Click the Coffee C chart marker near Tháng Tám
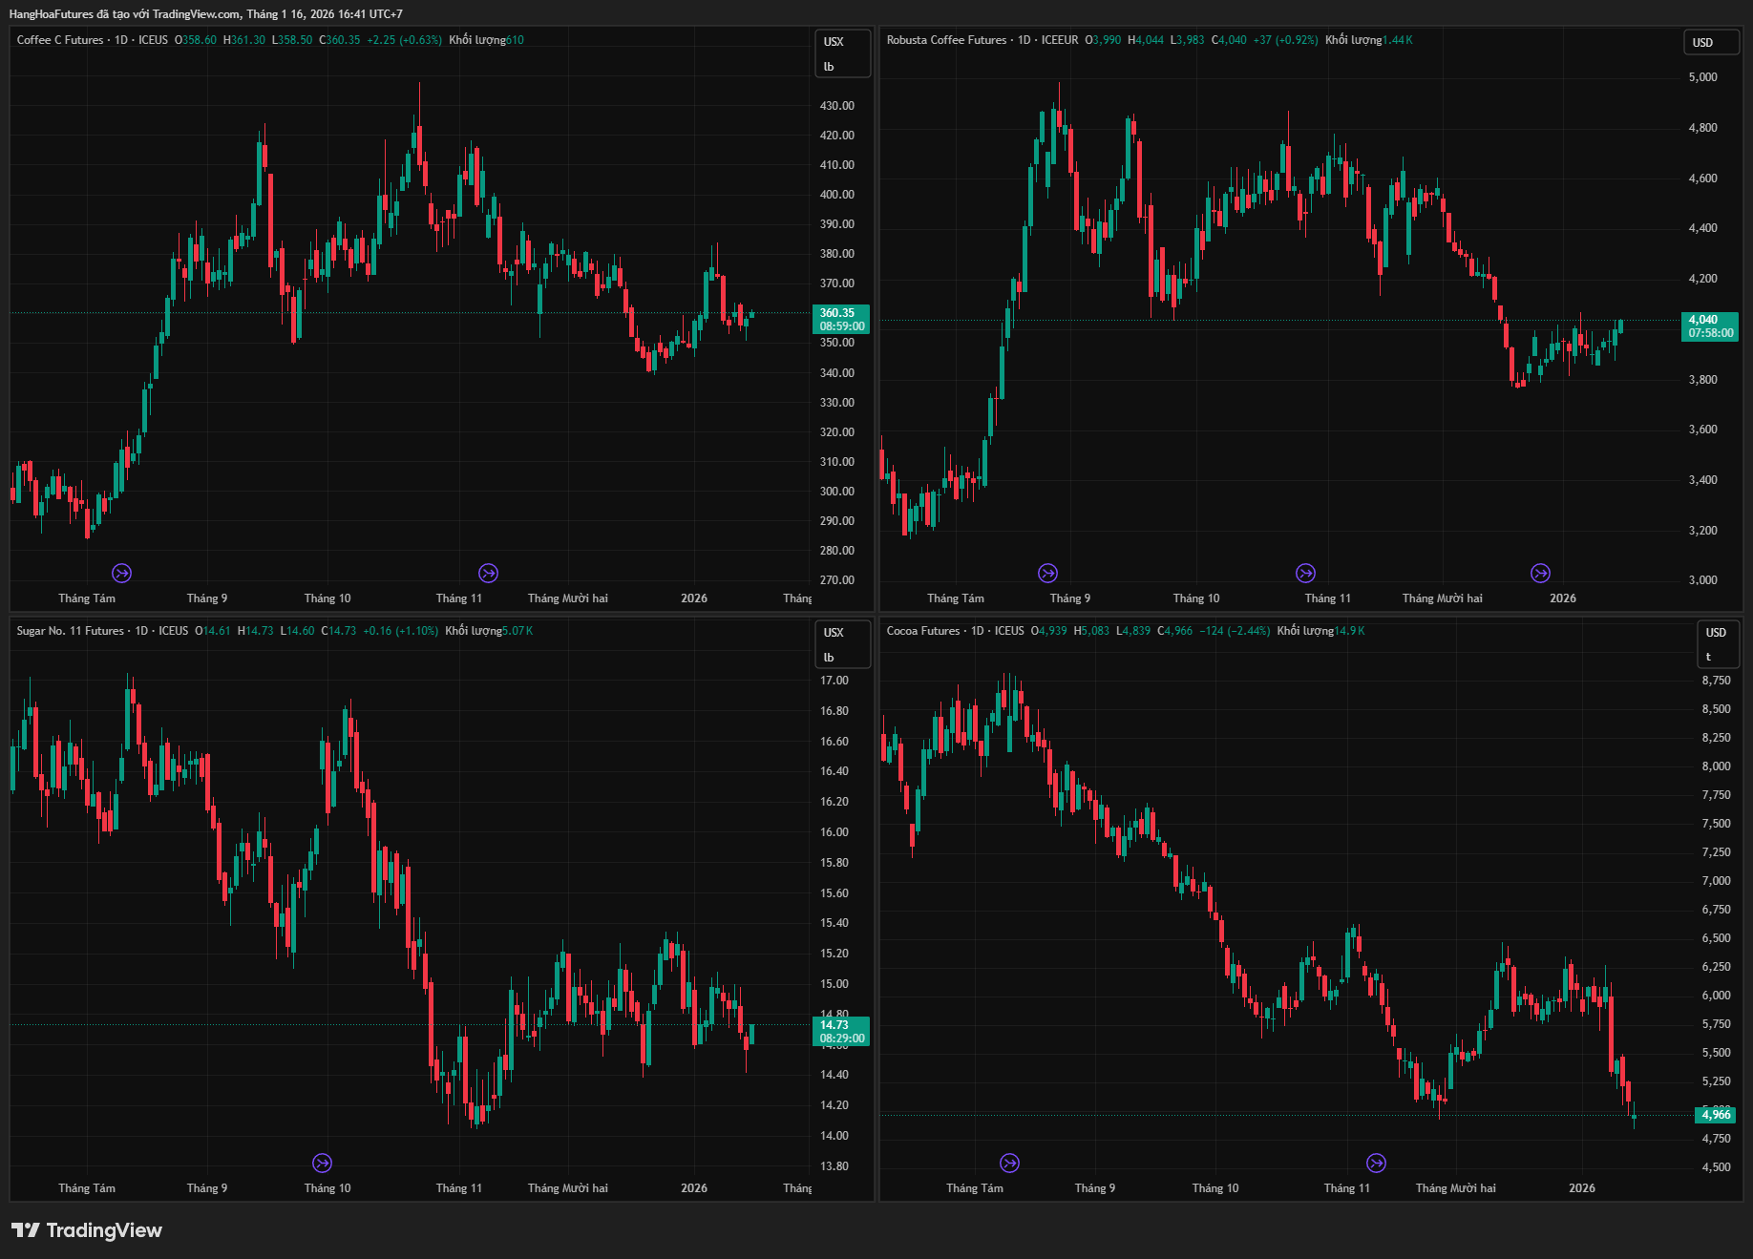 pos(121,573)
